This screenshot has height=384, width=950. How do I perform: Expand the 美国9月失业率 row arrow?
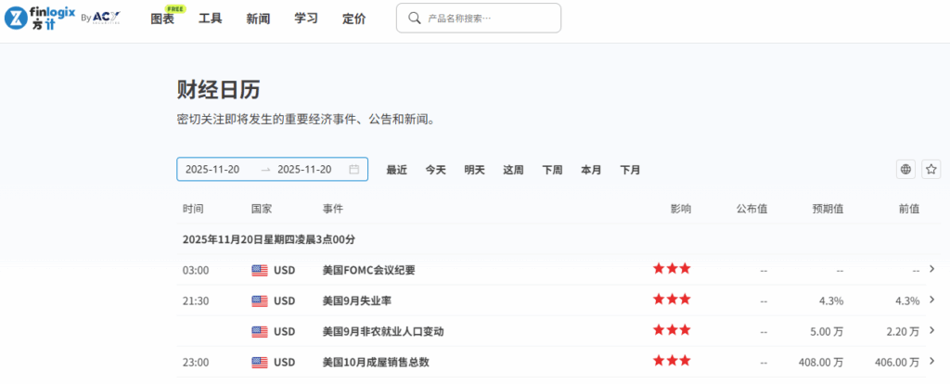931,300
